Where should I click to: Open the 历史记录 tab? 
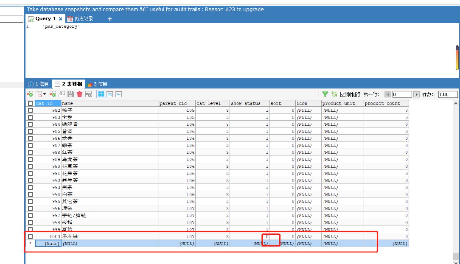pos(80,19)
